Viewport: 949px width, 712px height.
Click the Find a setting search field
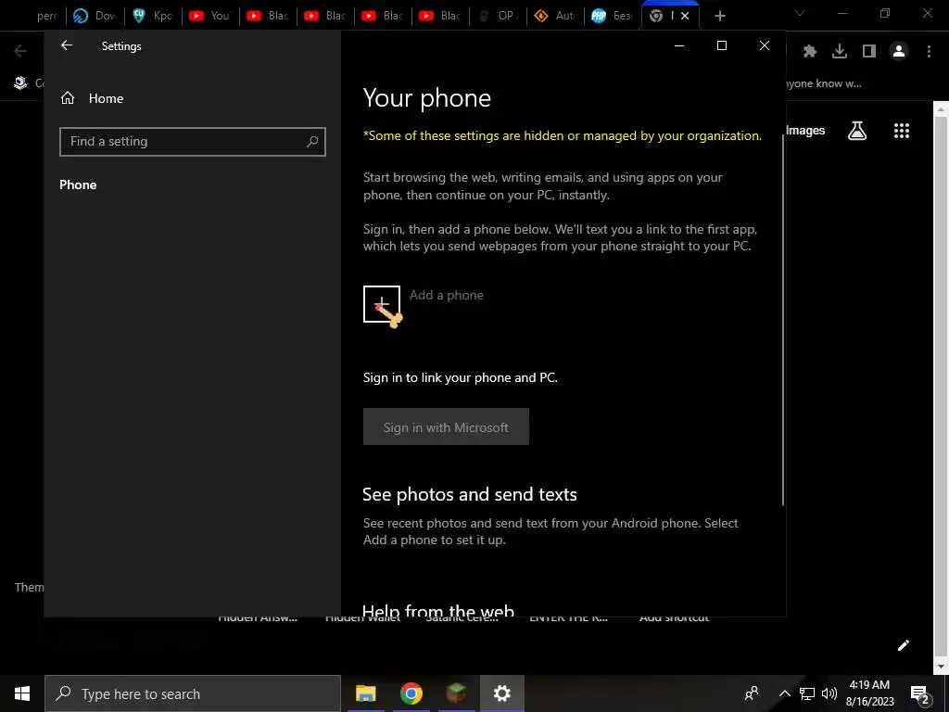pos(193,142)
